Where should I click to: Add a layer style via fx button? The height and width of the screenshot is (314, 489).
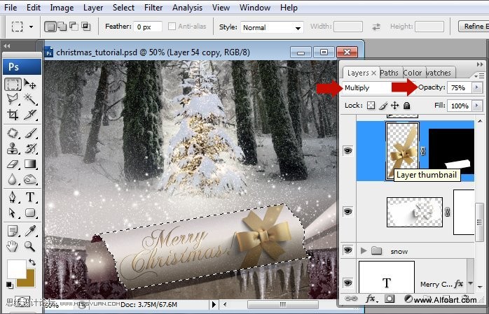[371, 299]
